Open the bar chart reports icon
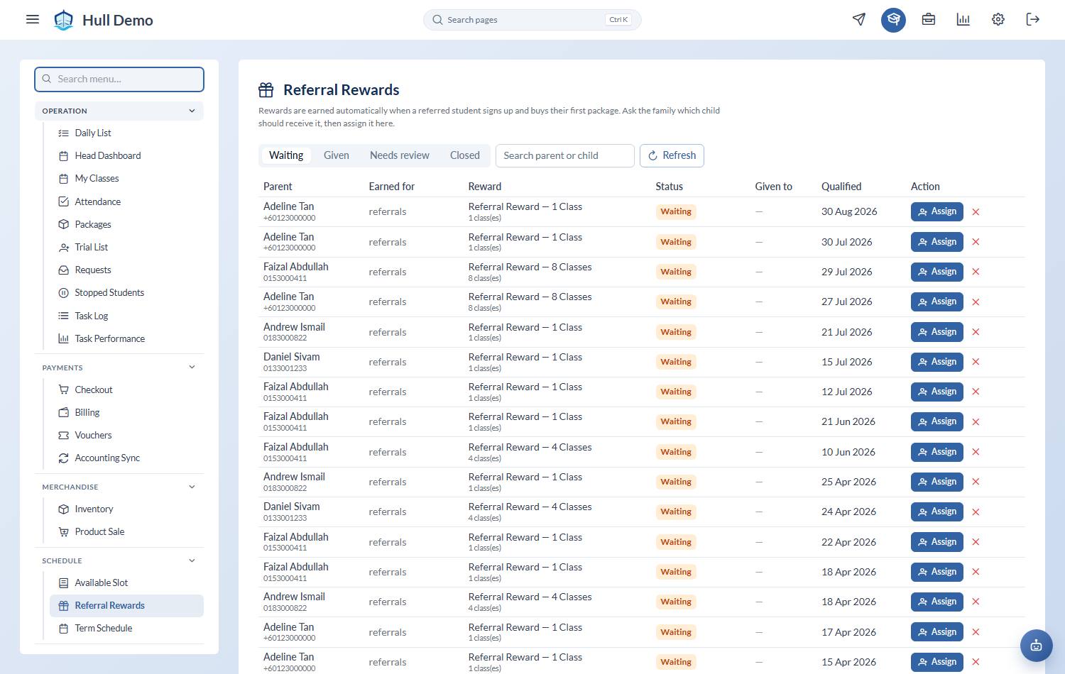 tap(963, 19)
